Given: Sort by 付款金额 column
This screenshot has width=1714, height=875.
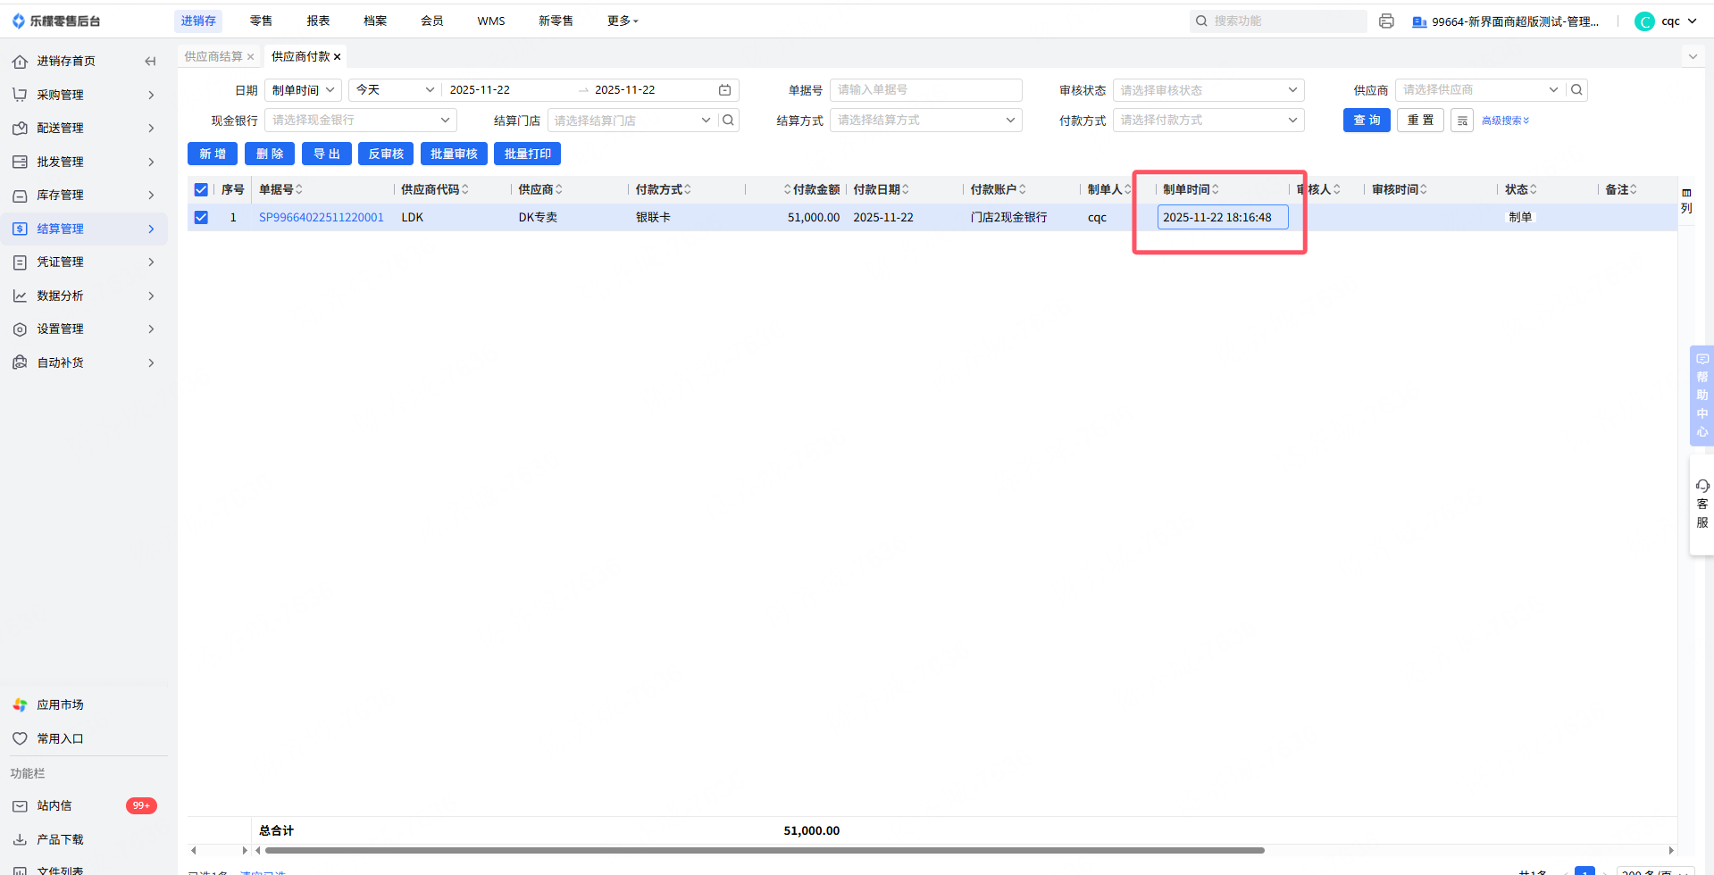Looking at the screenshot, I should click(x=787, y=189).
